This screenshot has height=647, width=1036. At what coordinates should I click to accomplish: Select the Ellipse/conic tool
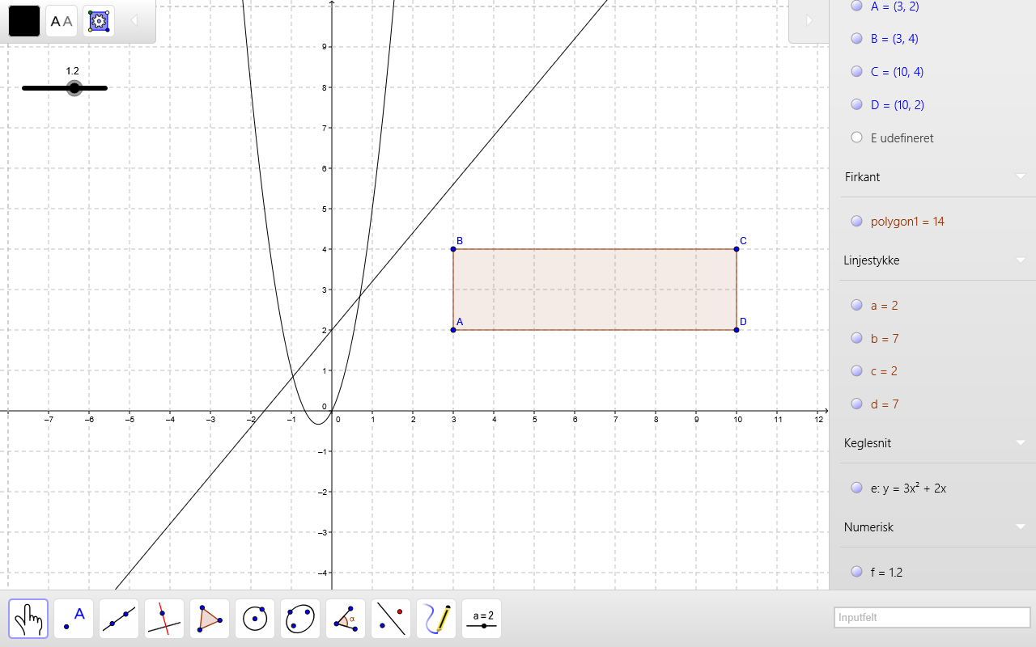(x=300, y=619)
